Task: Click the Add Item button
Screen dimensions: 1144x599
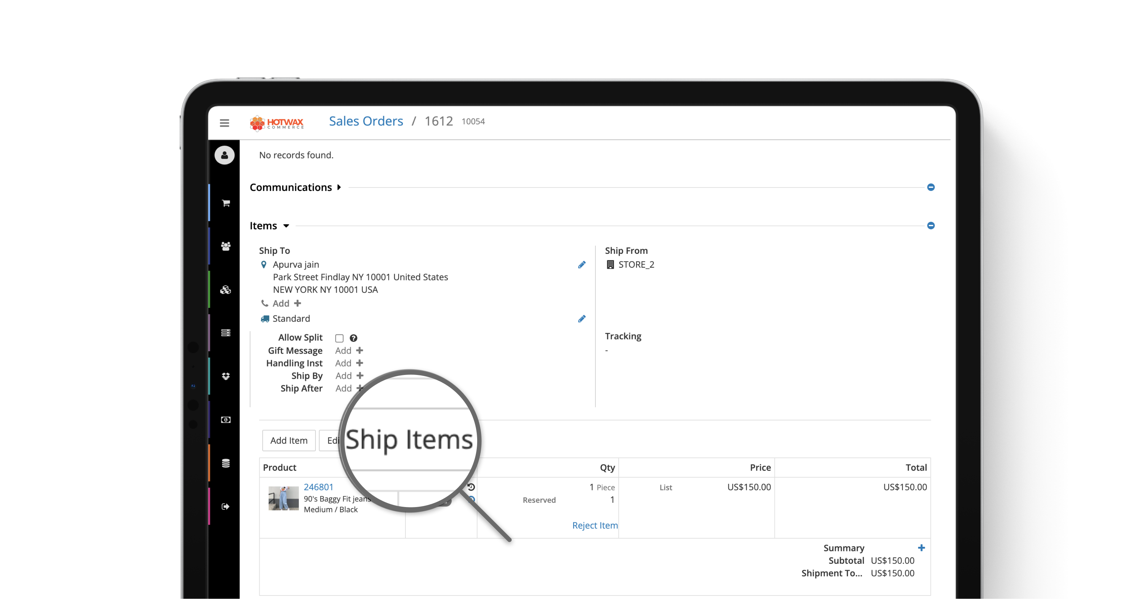Action: (289, 441)
